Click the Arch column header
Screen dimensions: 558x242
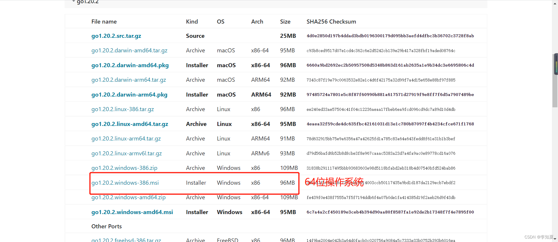point(257,22)
